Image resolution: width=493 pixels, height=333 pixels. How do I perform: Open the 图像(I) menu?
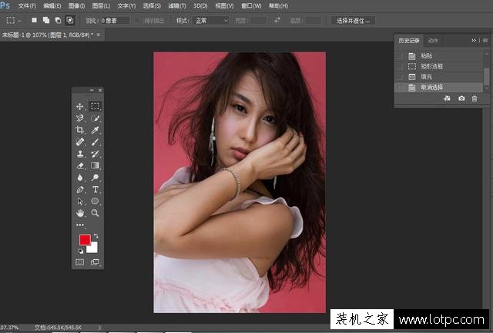(77, 6)
